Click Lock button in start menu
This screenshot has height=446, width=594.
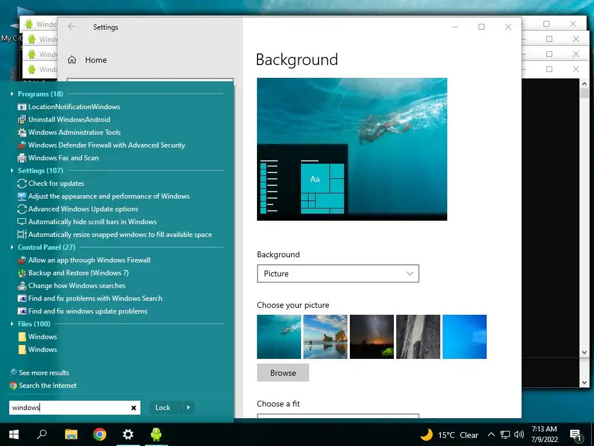pos(163,408)
